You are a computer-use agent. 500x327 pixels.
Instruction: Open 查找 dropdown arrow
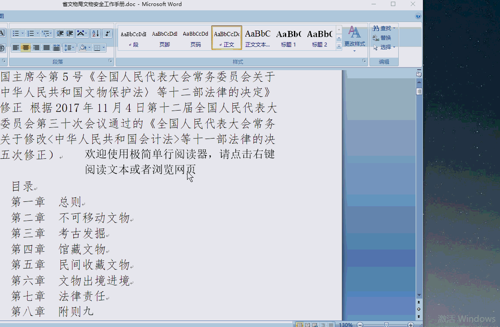point(394,28)
